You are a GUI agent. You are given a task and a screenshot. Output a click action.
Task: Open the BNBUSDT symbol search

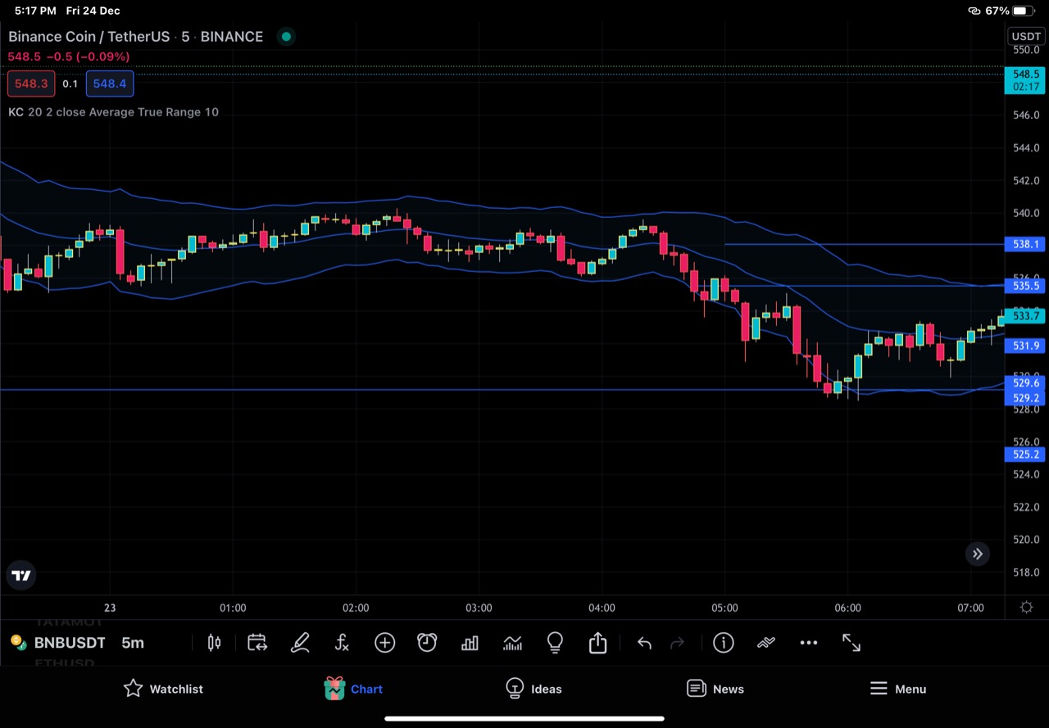coord(70,643)
